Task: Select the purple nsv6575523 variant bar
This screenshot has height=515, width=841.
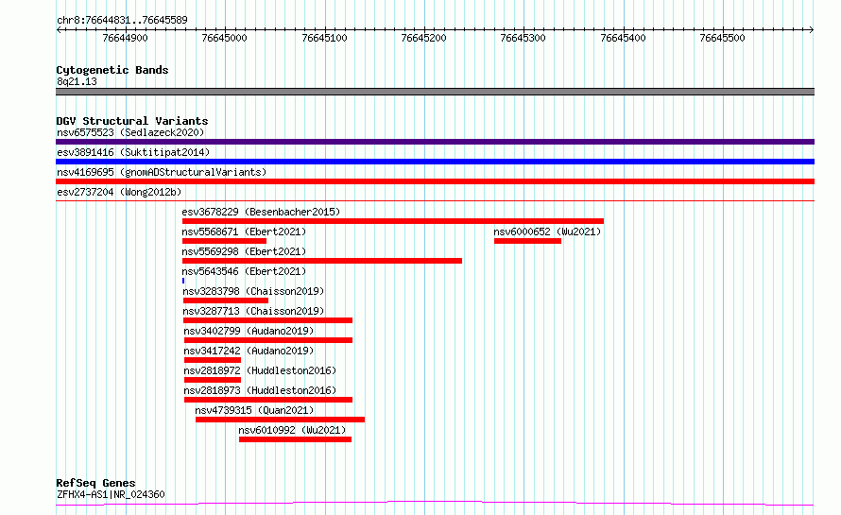Action: pyautogui.click(x=435, y=142)
